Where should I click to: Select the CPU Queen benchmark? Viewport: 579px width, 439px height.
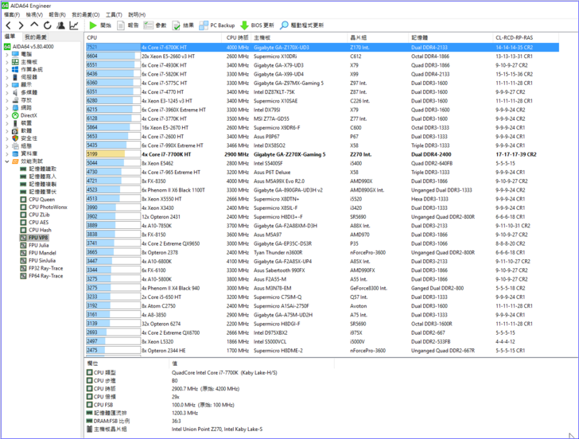point(41,199)
